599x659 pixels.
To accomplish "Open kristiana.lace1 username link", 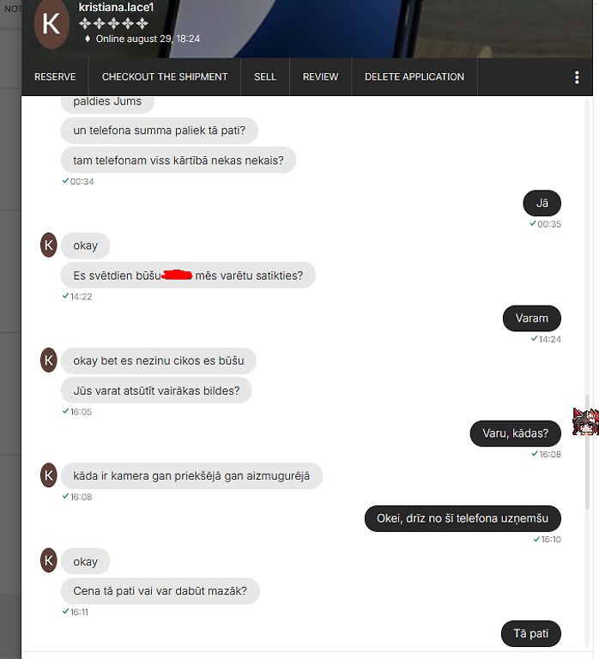I will tap(116, 7).
